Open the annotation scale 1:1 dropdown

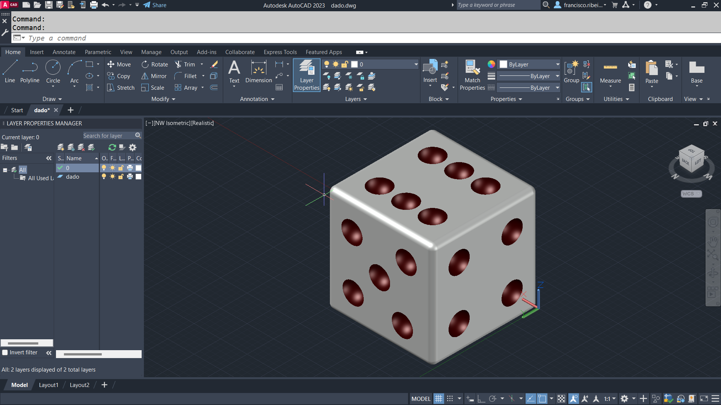(x=610, y=399)
